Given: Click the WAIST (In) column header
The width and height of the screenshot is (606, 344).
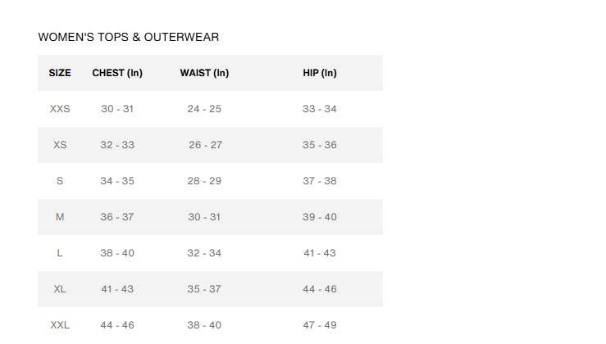Looking at the screenshot, I should click(x=204, y=73).
